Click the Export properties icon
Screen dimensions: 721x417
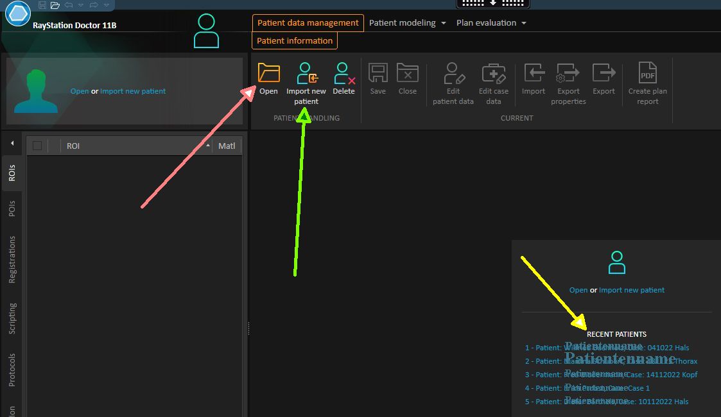point(568,73)
